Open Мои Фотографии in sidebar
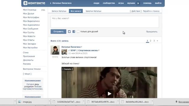The height and width of the screenshot is (106, 189). 31,17
